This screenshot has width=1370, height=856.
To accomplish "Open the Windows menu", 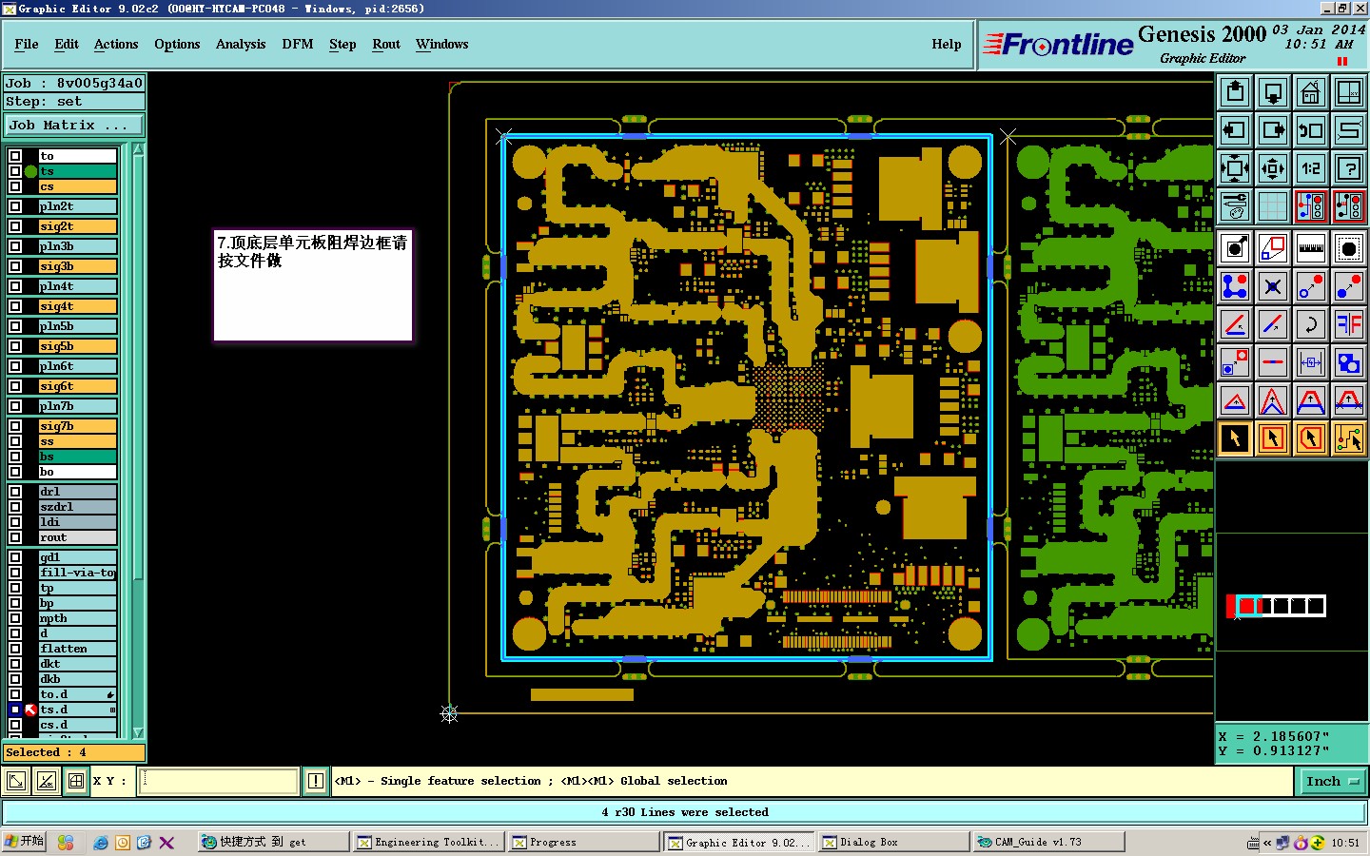I will click(441, 44).
